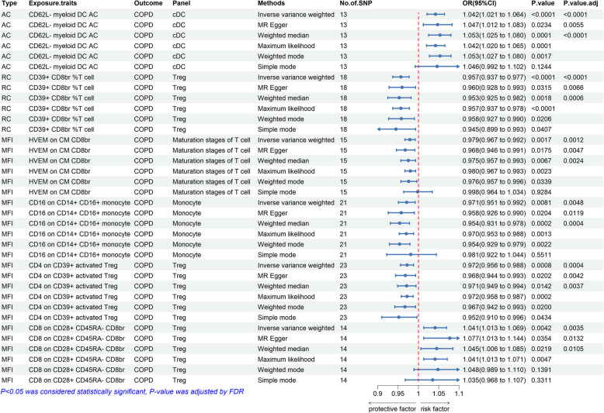The image size is (604, 413).
Task: Select the OR value '0.954(0.931 to 0.978)'
Action: pos(495,223)
